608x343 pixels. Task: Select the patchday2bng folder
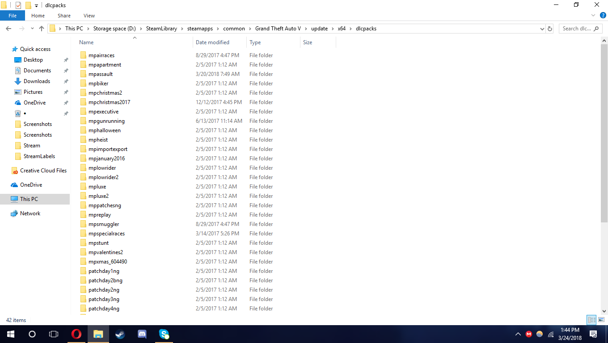pyautogui.click(x=106, y=280)
